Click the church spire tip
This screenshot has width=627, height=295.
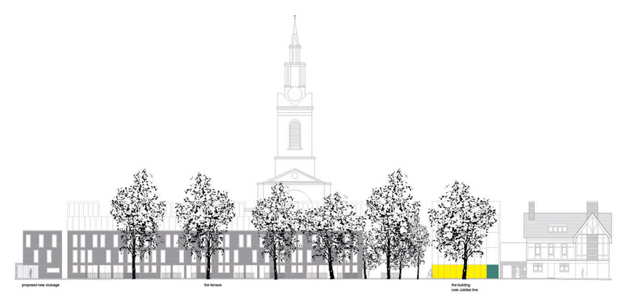(295, 18)
